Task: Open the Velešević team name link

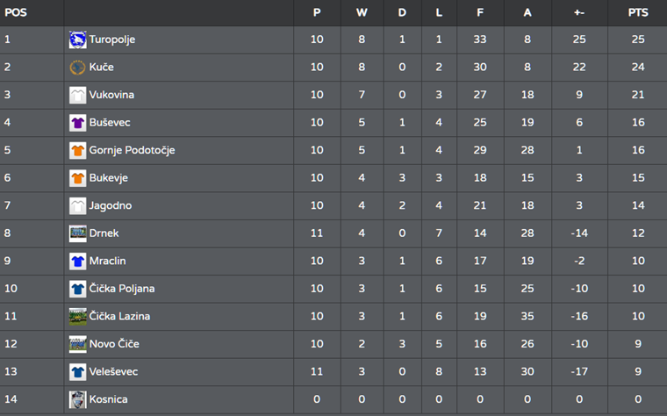Action: (x=113, y=371)
